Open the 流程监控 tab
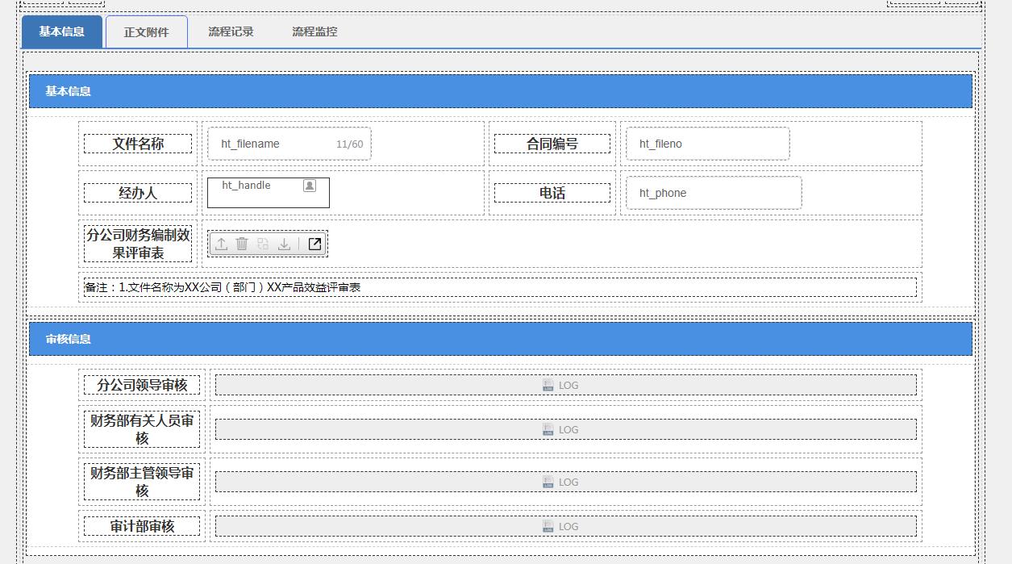This screenshot has width=1012, height=564. 314,31
